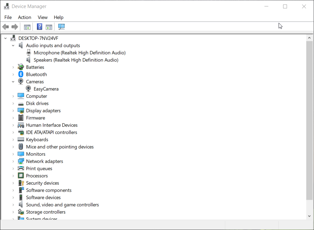
Task: Open the View menu
Action: 42,17
